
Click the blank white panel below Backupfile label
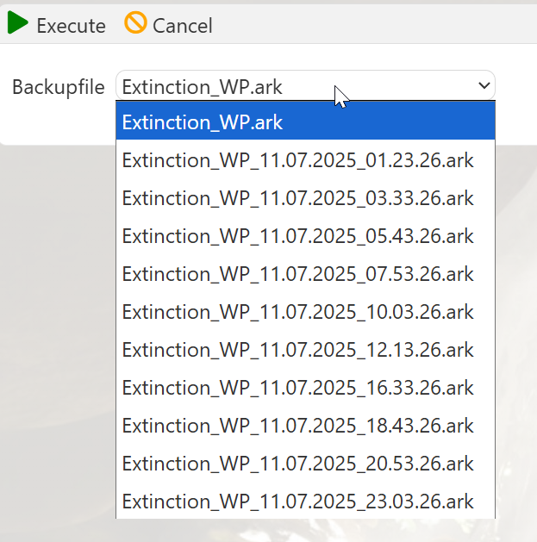pos(57,122)
